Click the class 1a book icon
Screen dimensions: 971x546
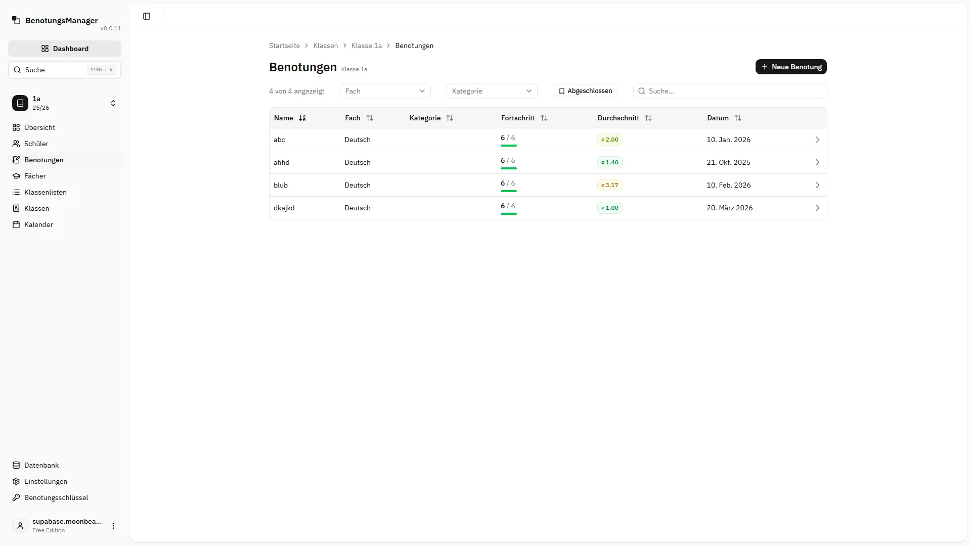point(20,103)
